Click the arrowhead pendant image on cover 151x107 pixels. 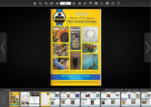pos(75,60)
